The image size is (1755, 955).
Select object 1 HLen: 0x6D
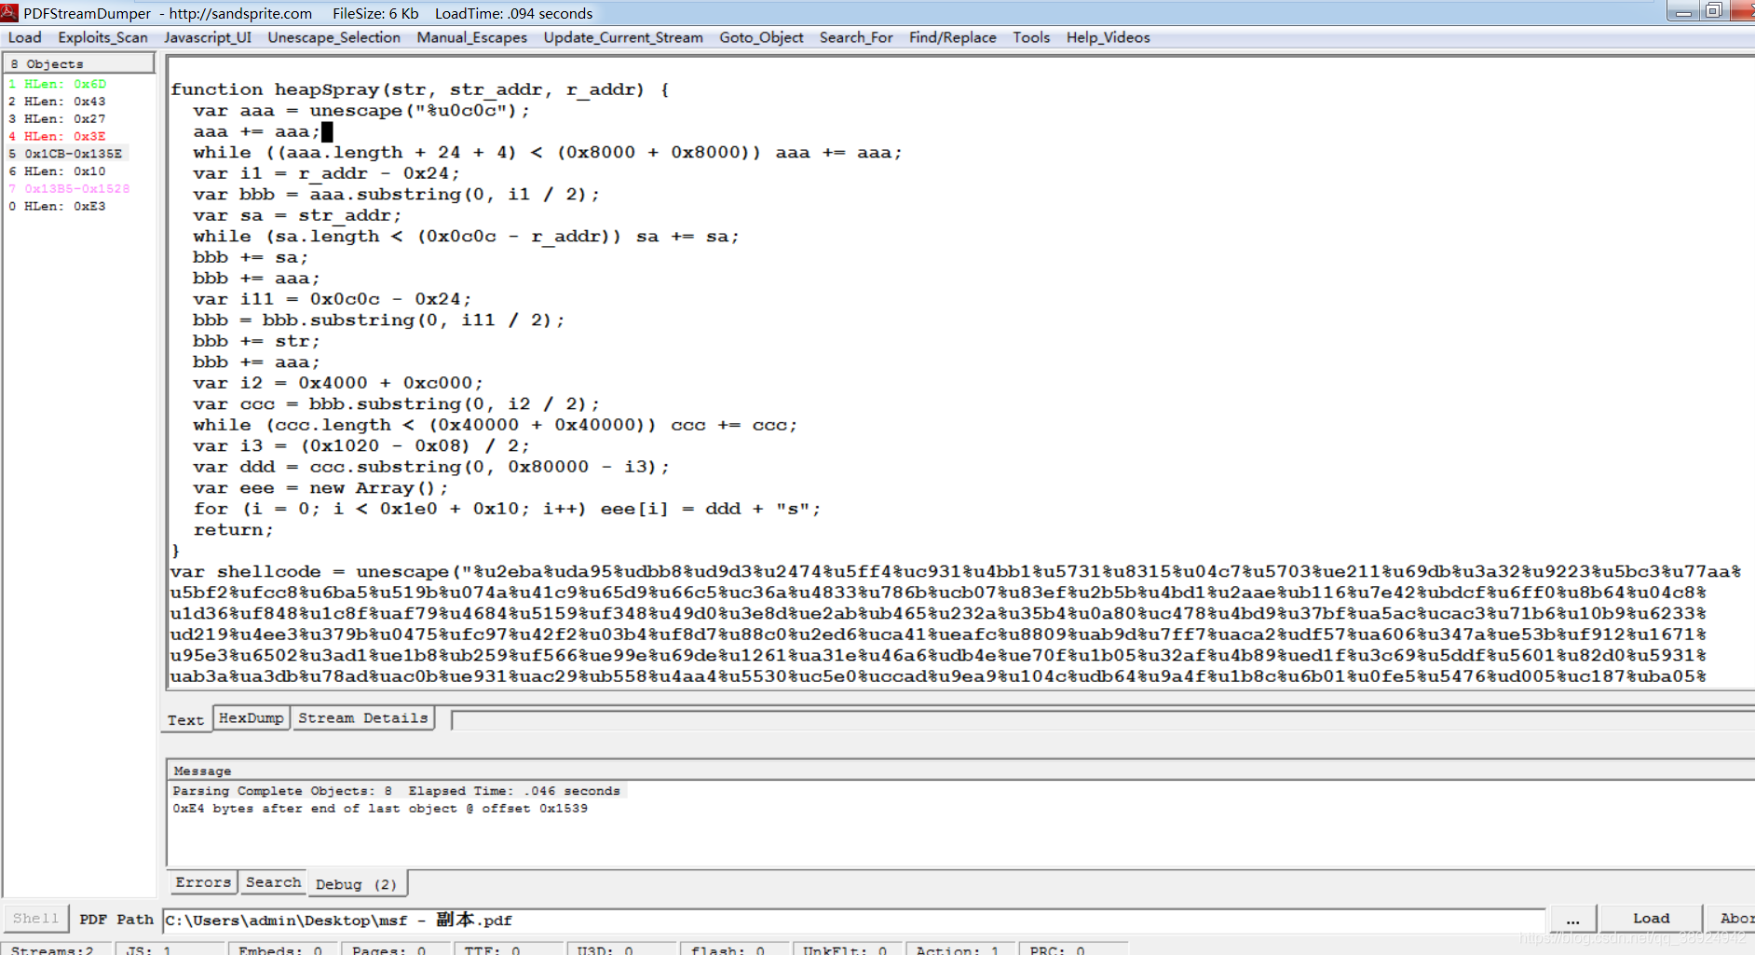[58, 84]
